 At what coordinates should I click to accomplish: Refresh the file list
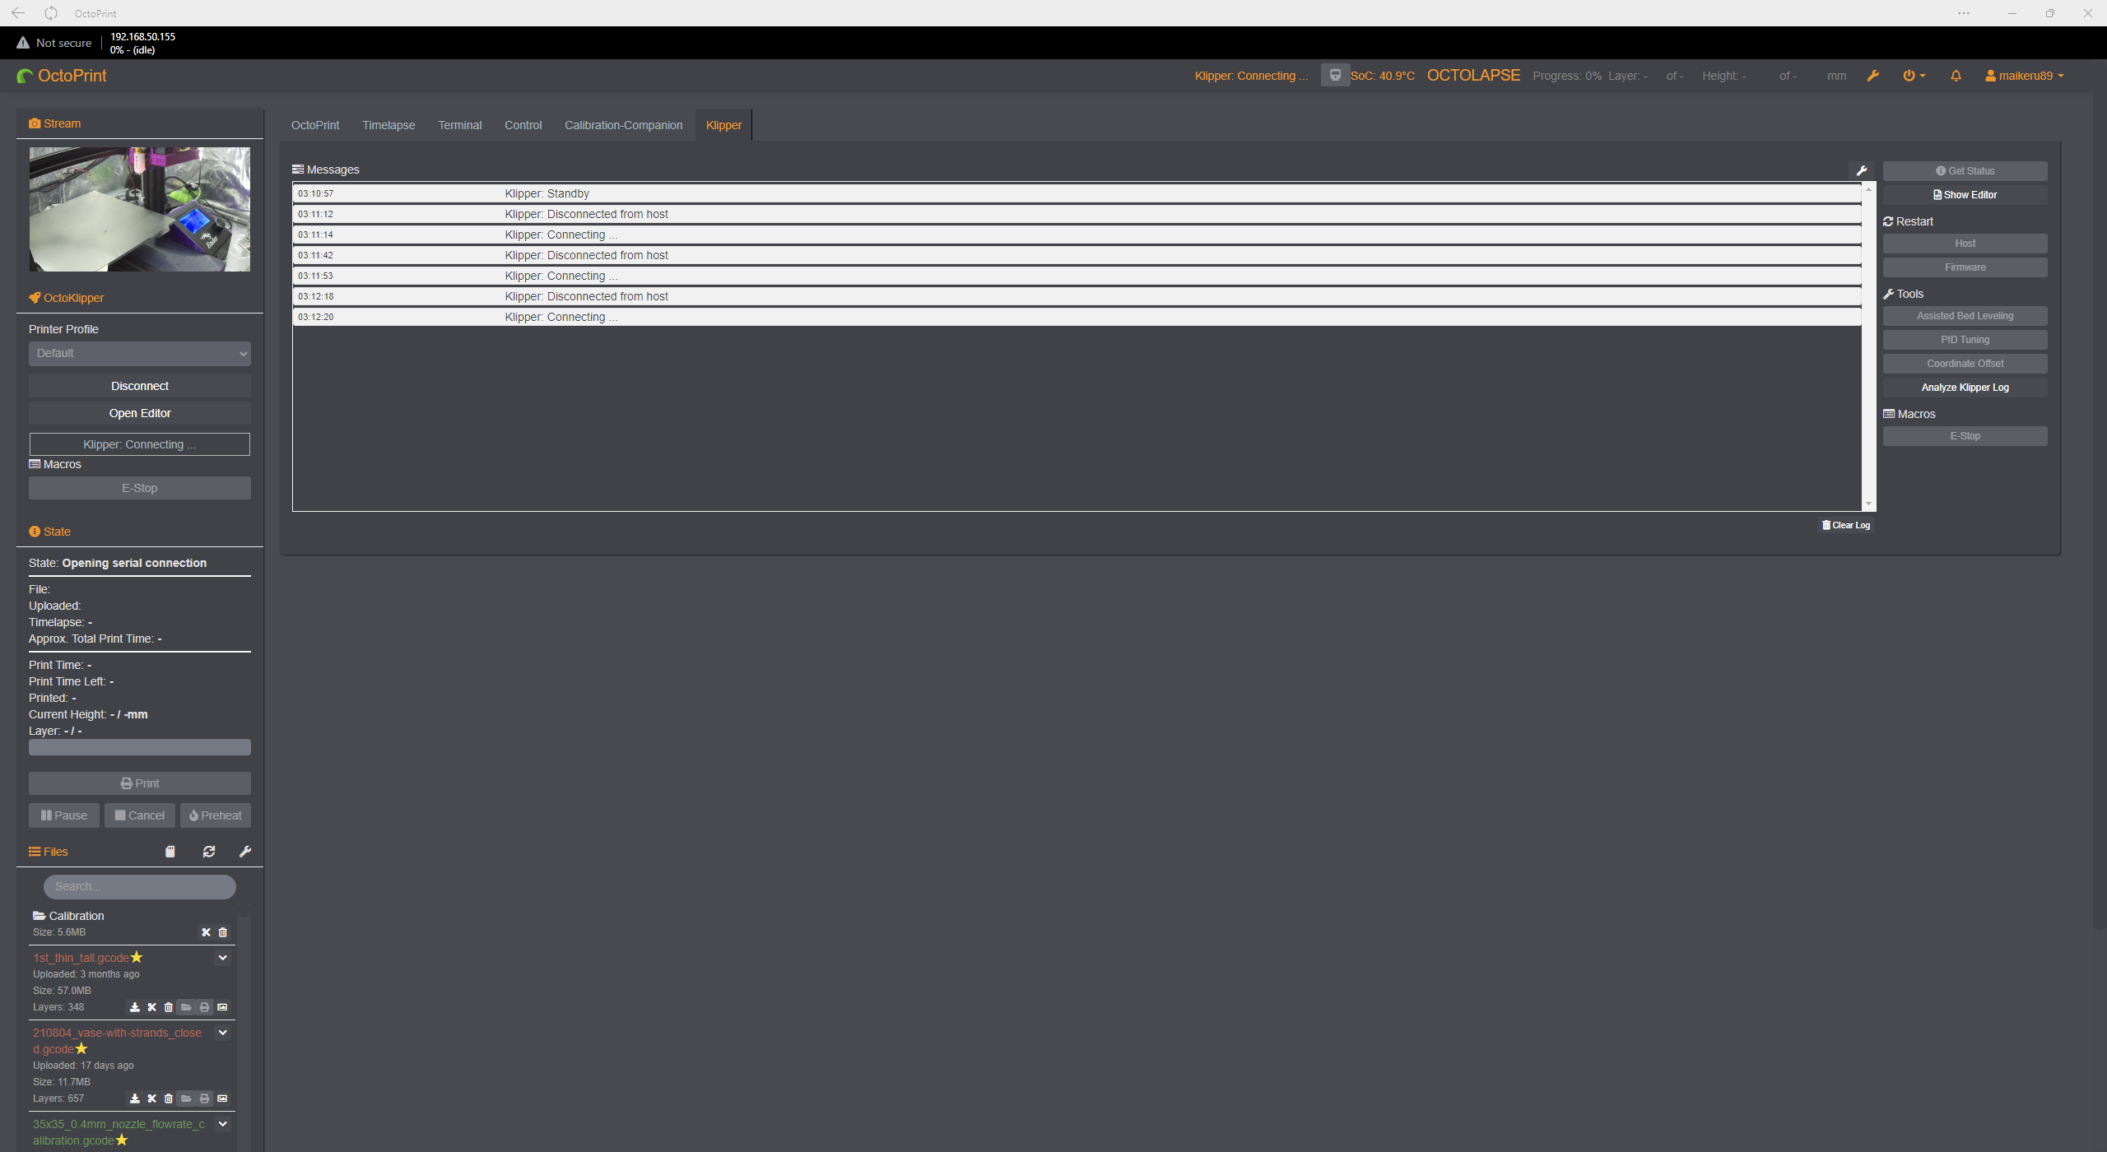[208, 851]
